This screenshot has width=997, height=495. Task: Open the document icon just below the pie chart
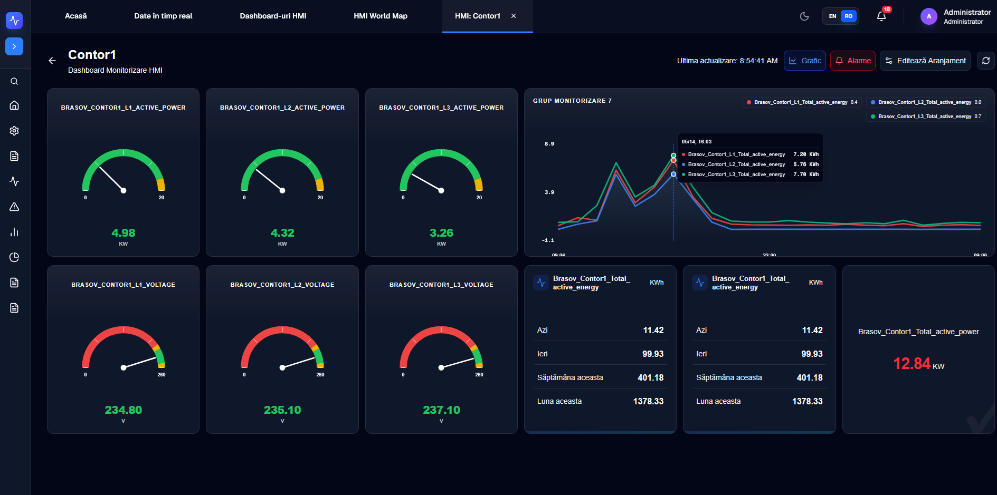[x=14, y=283]
